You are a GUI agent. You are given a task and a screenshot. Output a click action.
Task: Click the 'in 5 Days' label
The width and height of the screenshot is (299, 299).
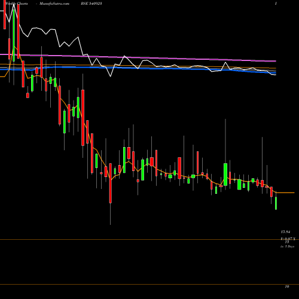(x=287, y=246)
